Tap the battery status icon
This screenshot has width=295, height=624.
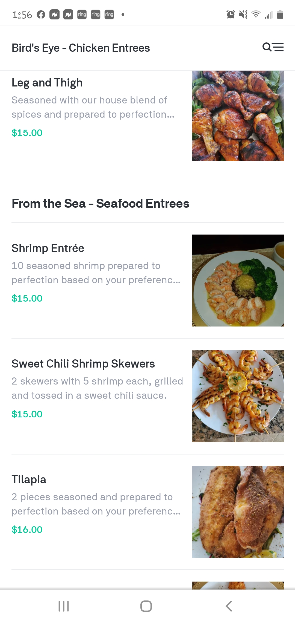(x=280, y=15)
